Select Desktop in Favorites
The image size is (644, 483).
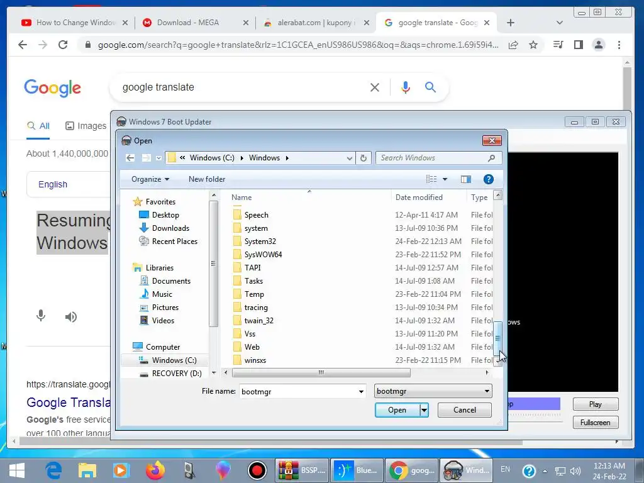(165, 215)
